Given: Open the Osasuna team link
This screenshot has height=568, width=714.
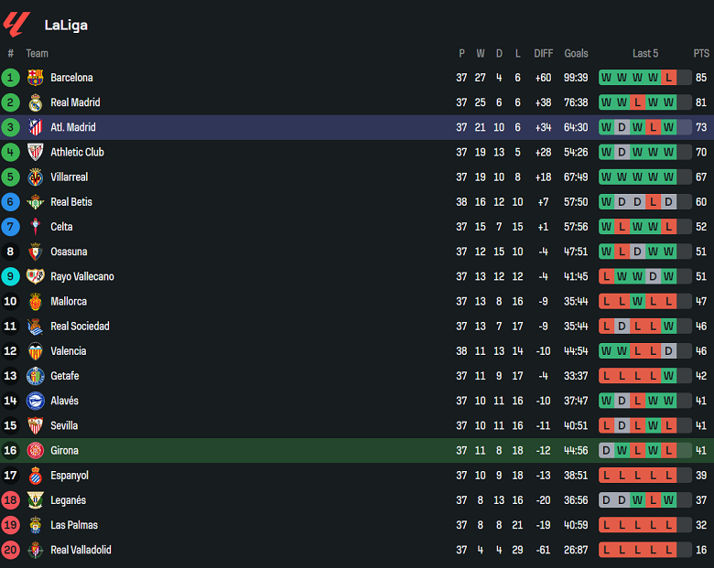Looking at the screenshot, I should point(70,252).
